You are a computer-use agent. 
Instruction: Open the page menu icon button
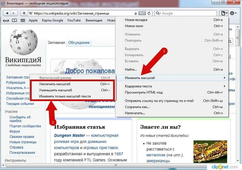(224, 13)
